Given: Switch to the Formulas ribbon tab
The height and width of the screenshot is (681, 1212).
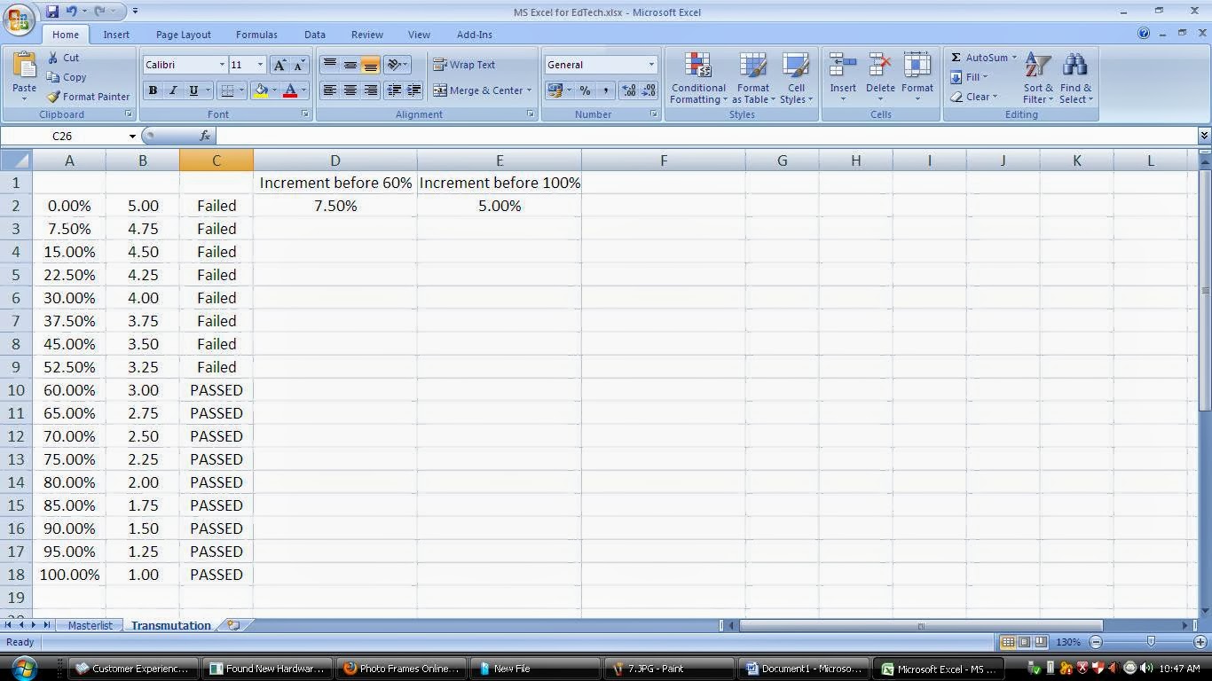Looking at the screenshot, I should click(256, 35).
